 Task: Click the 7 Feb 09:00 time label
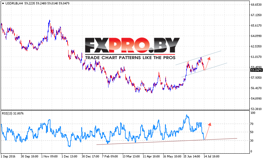click(x=110, y=157)
